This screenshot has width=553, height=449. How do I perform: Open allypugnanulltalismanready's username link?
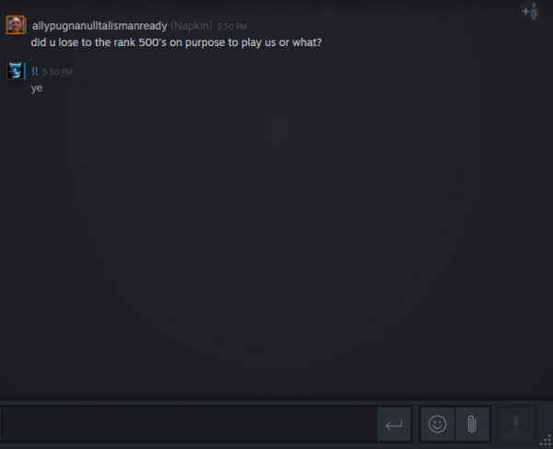[100, 26]
